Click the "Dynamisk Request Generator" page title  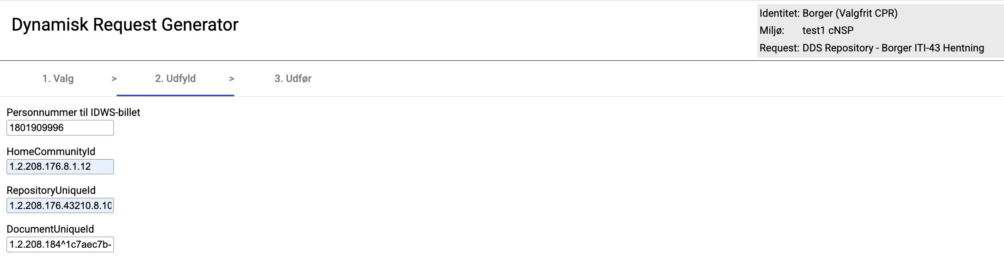(x=125, y=24)
